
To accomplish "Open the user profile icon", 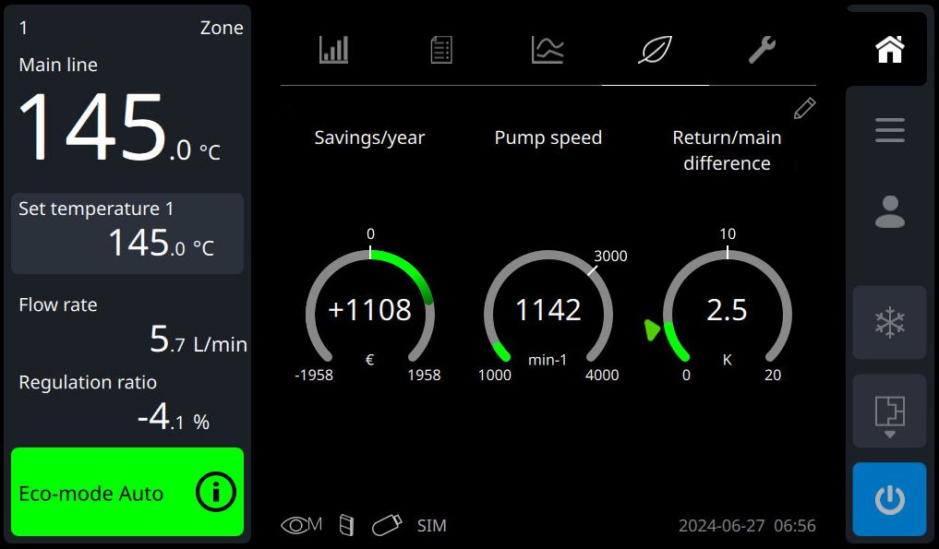I will [x=890, y=211].
